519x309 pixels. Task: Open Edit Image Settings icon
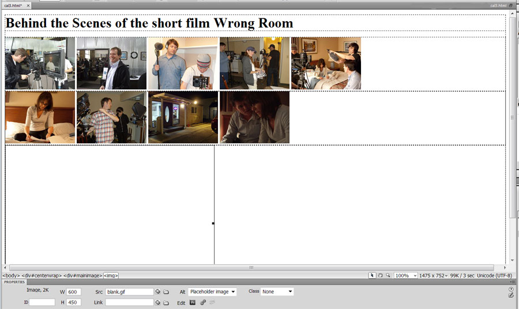click(x=203, y=303)
